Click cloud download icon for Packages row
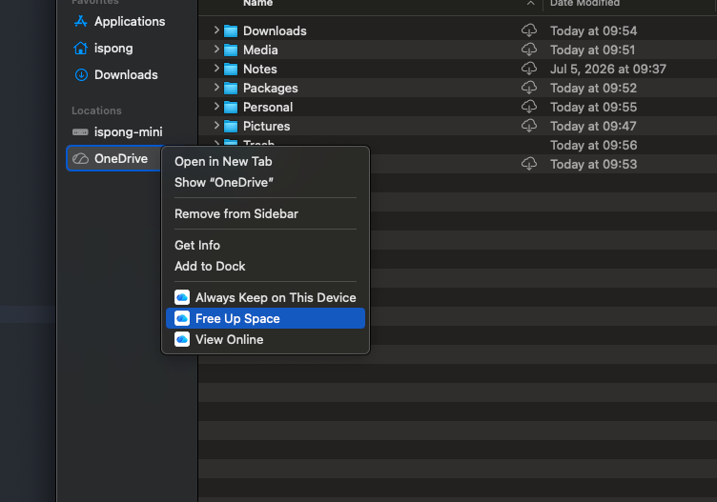The image size is (717, 502). (x=529, y=88)
